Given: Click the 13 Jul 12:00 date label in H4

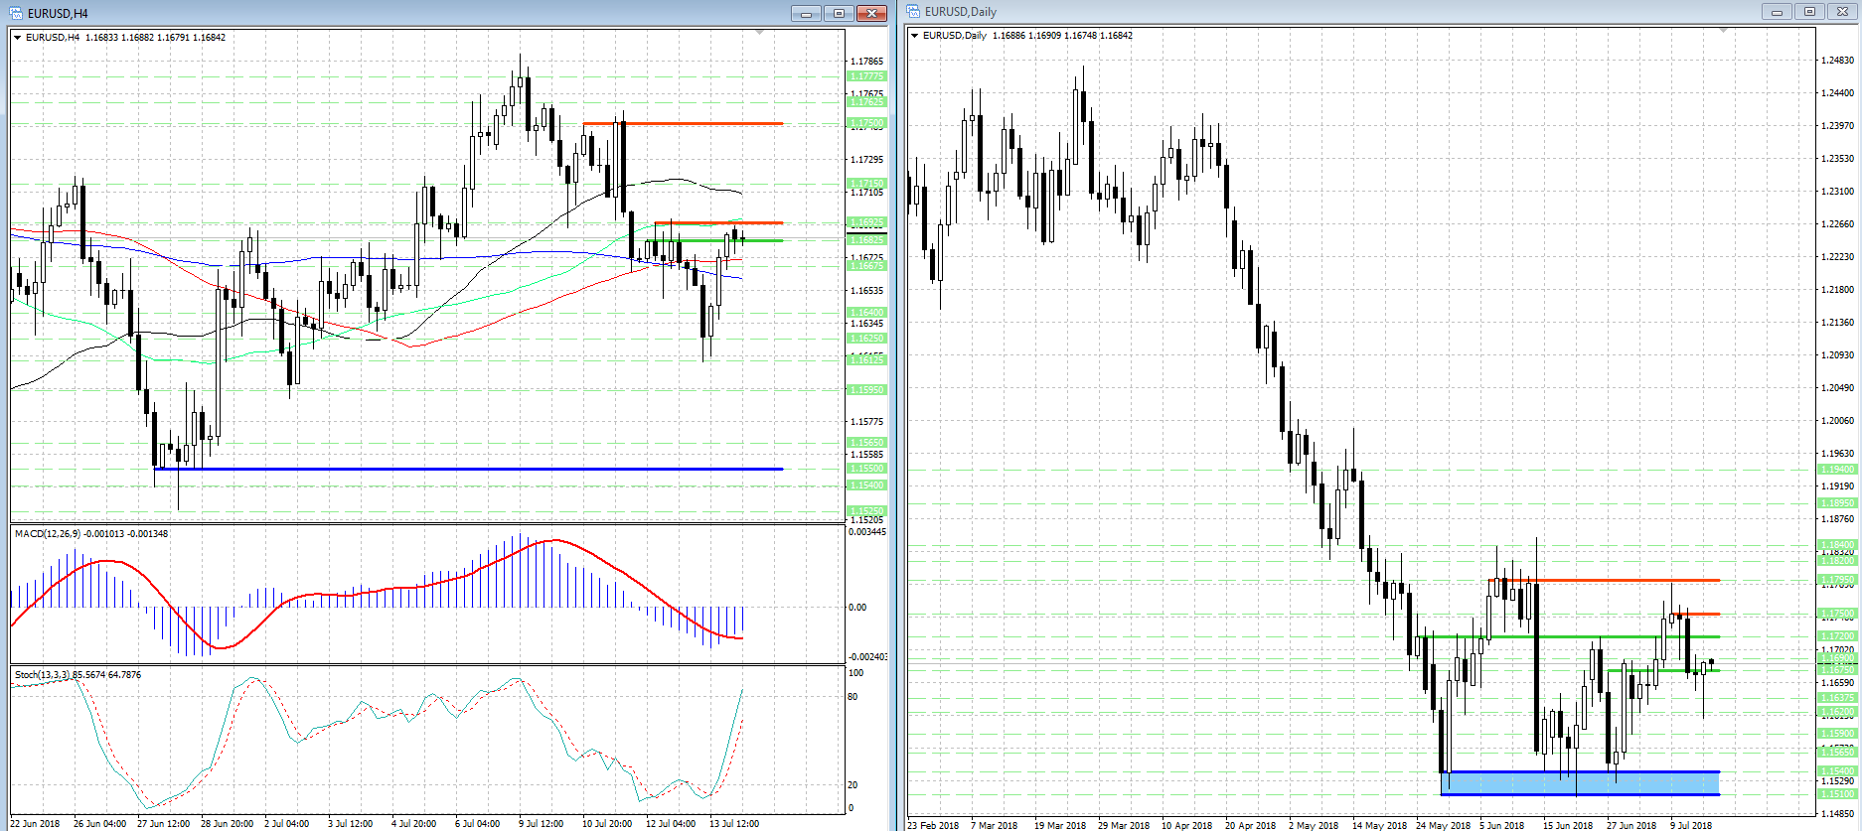Looking at the screenshot, I should pos(734,824).
